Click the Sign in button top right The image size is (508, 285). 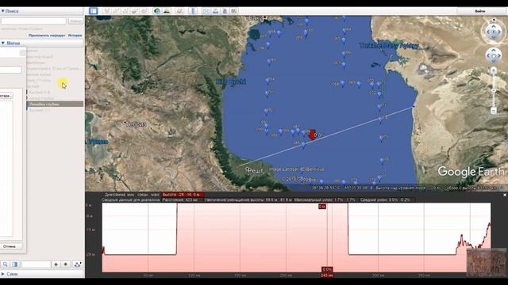(480, 11)
